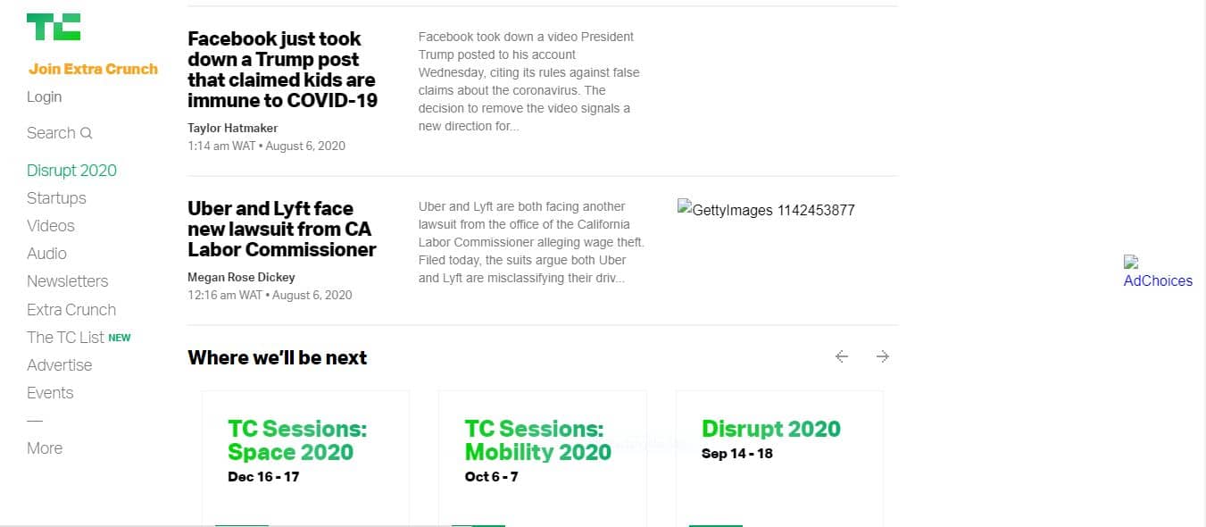Screen dimensions: 1206x527
Task: Click the green TechCrunch TC logo
Action: [x=54, y=27]
